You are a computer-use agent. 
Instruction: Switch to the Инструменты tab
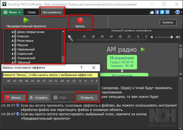click(52, 12)
